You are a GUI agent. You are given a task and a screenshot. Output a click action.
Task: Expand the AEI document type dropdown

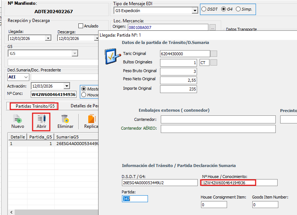(26, 77)
